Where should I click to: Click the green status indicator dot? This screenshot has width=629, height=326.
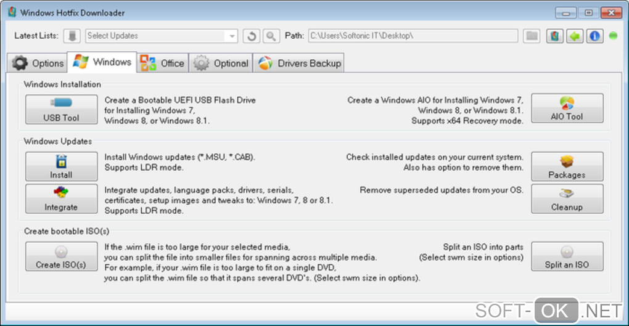(613, 36)
